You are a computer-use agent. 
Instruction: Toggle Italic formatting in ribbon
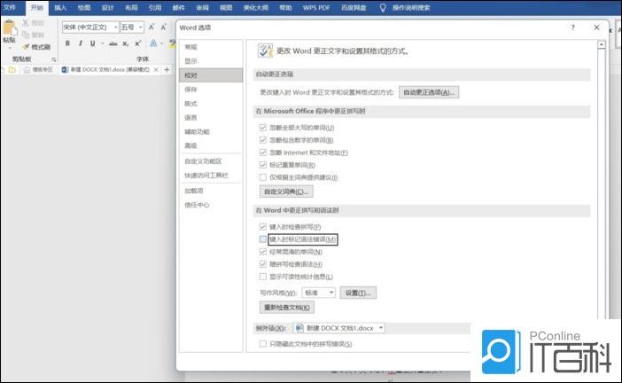click(80, 43)
